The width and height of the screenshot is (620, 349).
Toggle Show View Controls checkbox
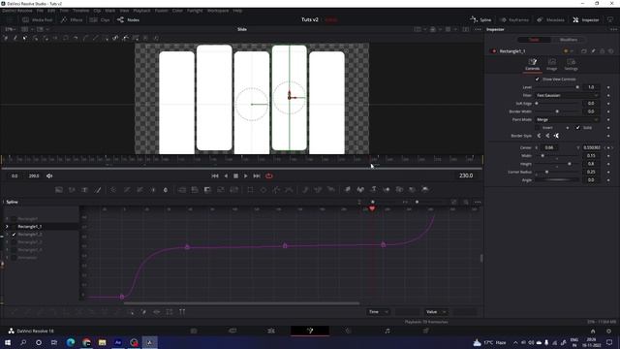537,79
